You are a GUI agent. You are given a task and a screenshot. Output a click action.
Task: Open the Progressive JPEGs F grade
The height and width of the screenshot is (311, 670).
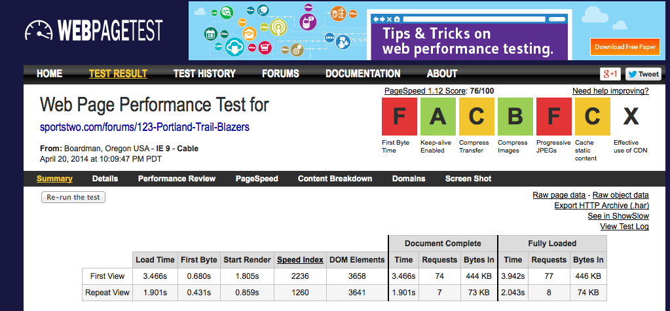point(553,117)
